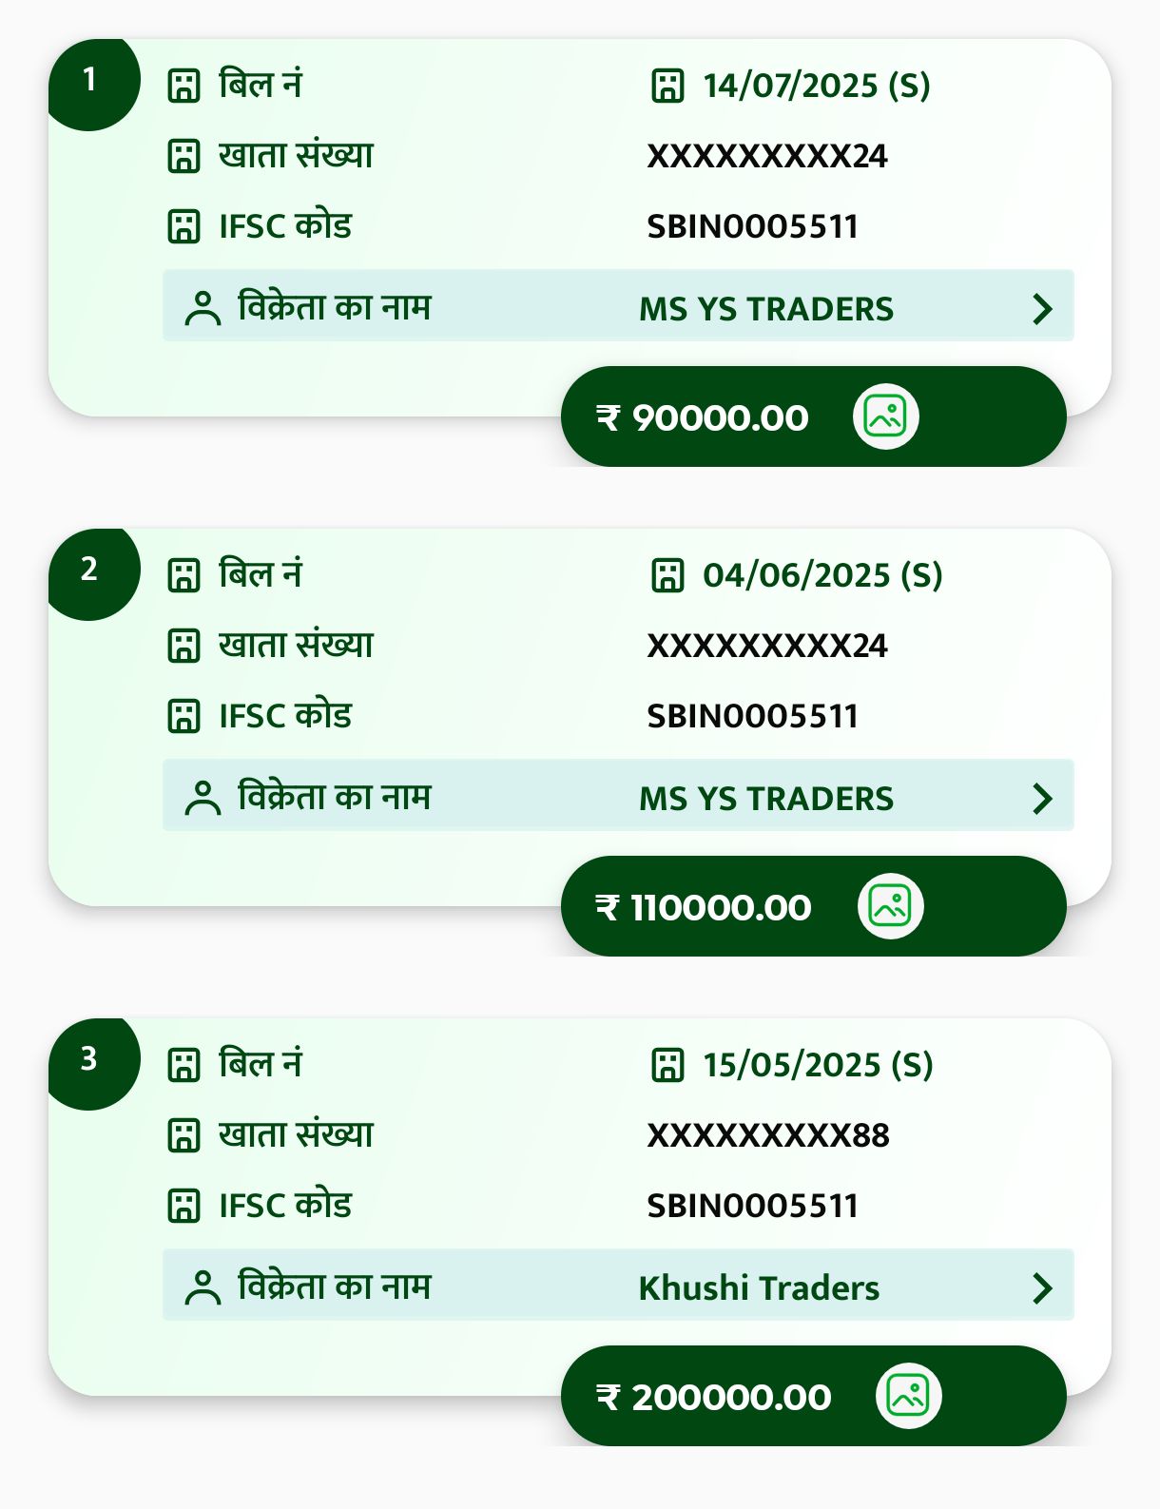Select the number 2 card badge

[90, 571]
